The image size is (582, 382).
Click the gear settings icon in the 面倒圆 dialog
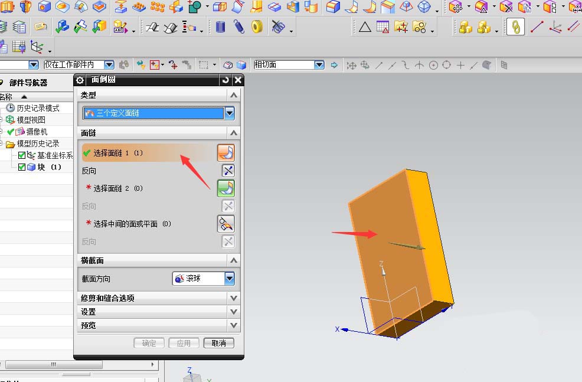(80, 80)
